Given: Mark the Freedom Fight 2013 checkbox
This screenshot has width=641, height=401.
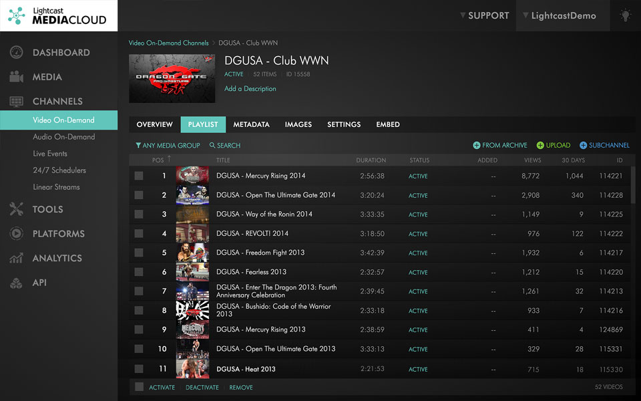Looking at the screenshot, I should pos(139,253).
